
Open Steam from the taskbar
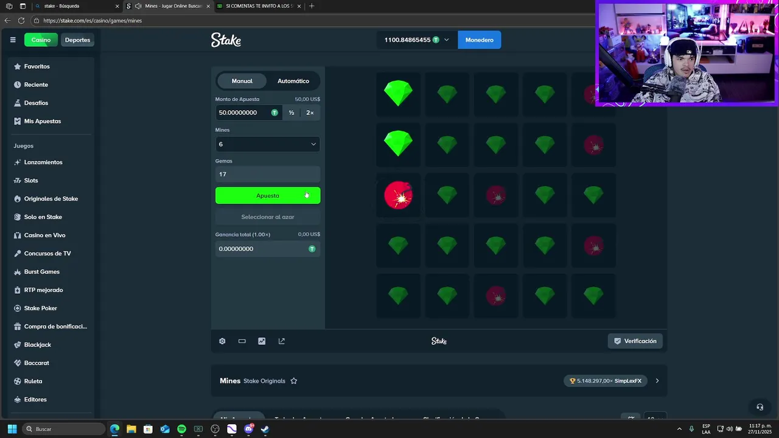265,429
